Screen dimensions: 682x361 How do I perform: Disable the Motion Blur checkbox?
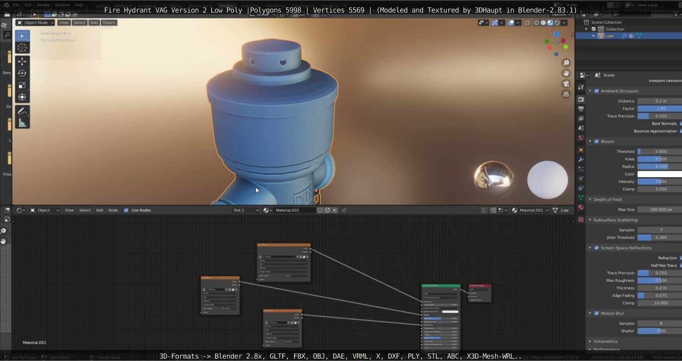coord(596,313)
